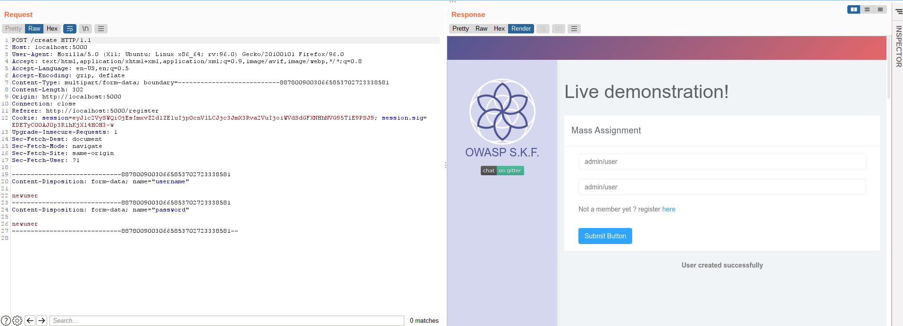
Task: Click the chat on gitter badge
Action: click(502, 171)
